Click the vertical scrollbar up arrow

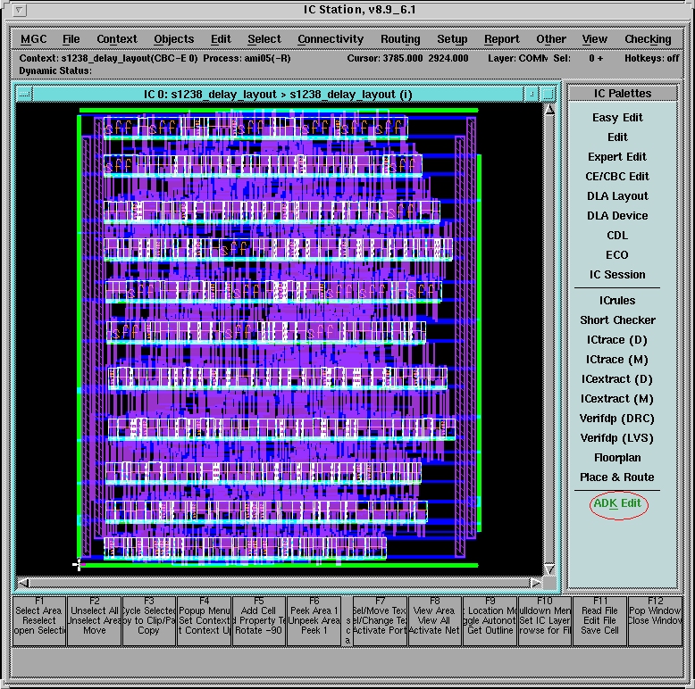pos(549,110)
